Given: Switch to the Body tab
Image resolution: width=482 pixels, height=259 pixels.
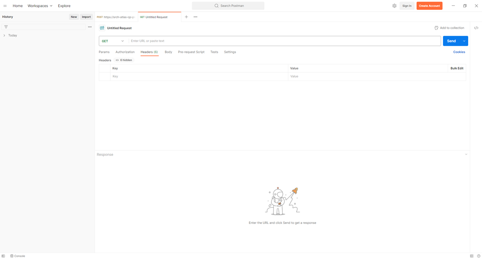Looking at the screenshot, I should click(x=168, y=52).
